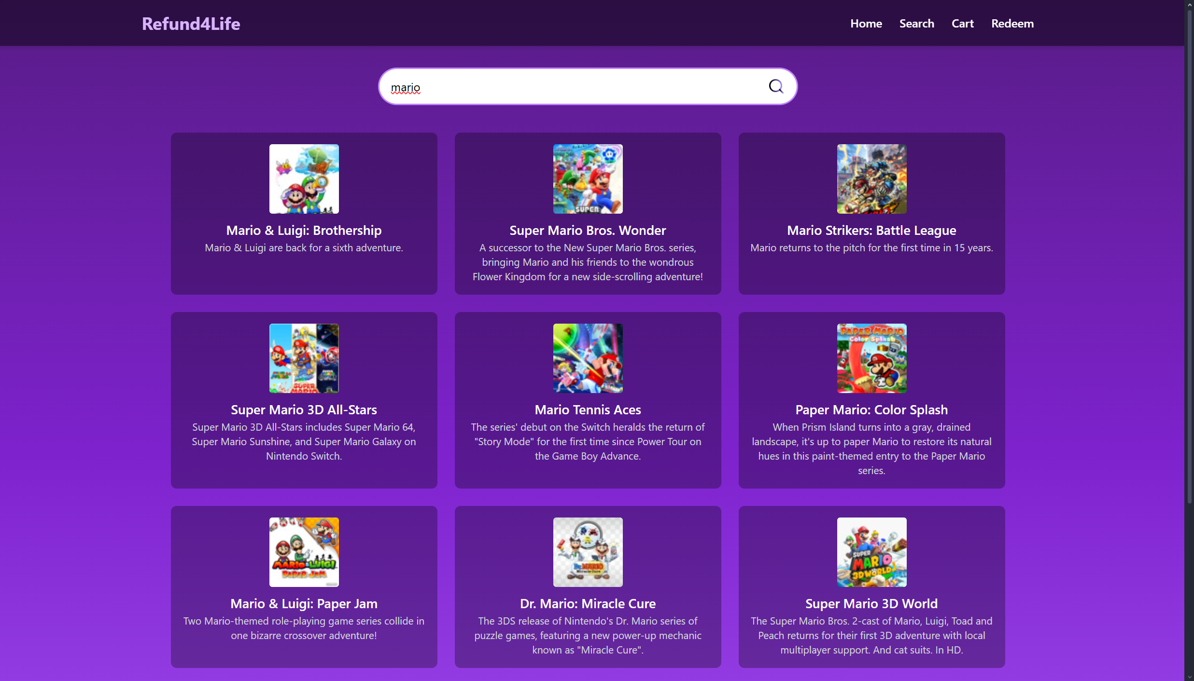
Task: Select the Paper Mario: Color Splash thumbnail
Action: point(871,358)
